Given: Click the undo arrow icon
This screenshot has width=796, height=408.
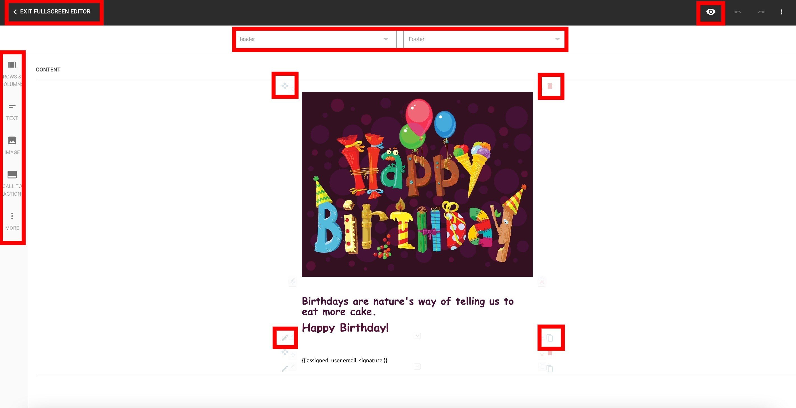Looking at the screenshot, I should coord(737,12).
